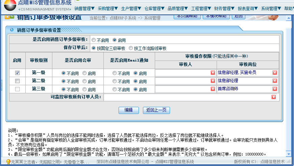Open the 报表查询 menu
294x166 pixels.
pos(248,8)
